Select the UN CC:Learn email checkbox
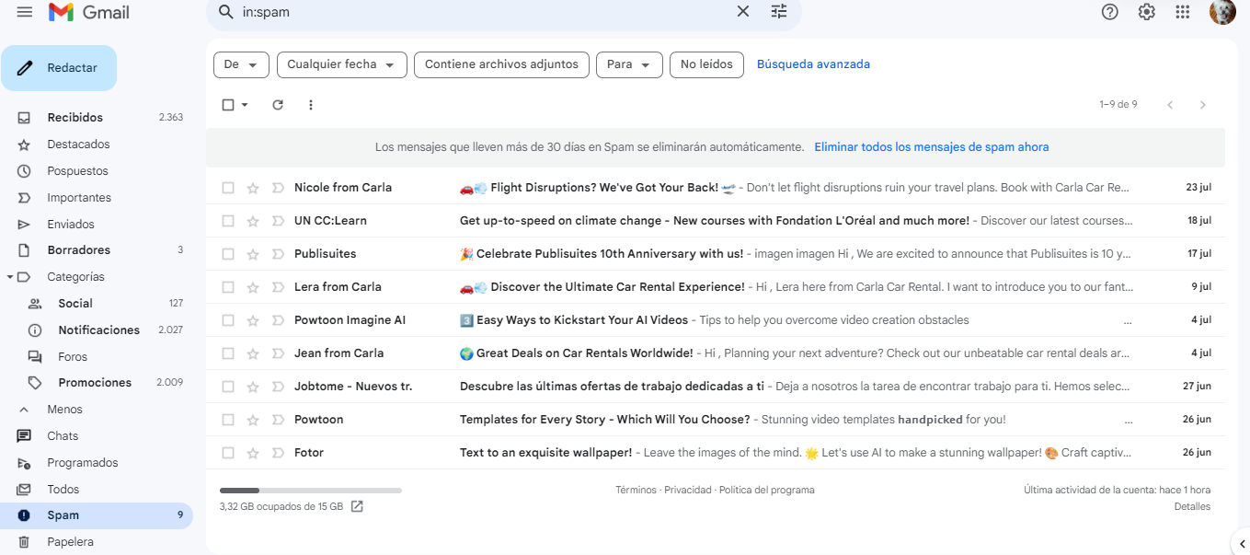The height and width of the screenshot is (555, 1250). click(228, 221)
